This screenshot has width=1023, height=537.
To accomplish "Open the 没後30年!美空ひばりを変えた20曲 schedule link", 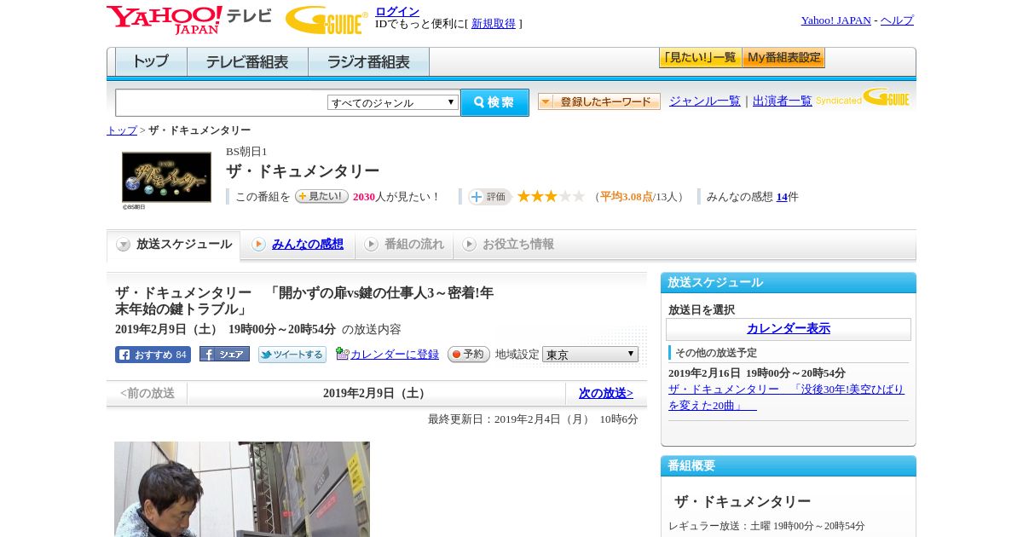I will pyautogui.click(x=786, y=397).
